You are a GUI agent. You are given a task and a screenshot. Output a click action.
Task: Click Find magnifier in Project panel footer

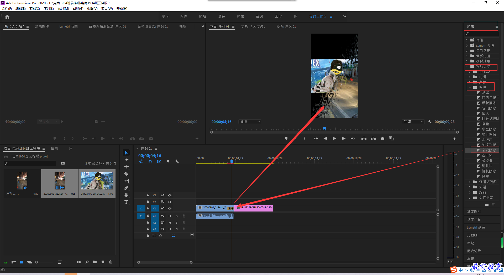point(87,262)
